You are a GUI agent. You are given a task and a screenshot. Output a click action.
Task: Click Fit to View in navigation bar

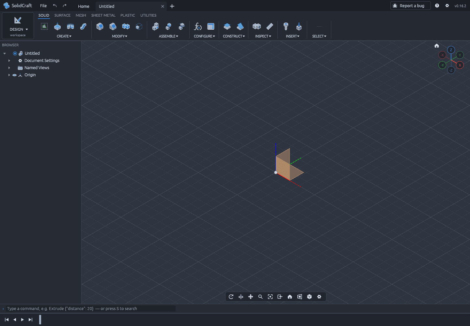pyautogui.click(x=270, y=297)
